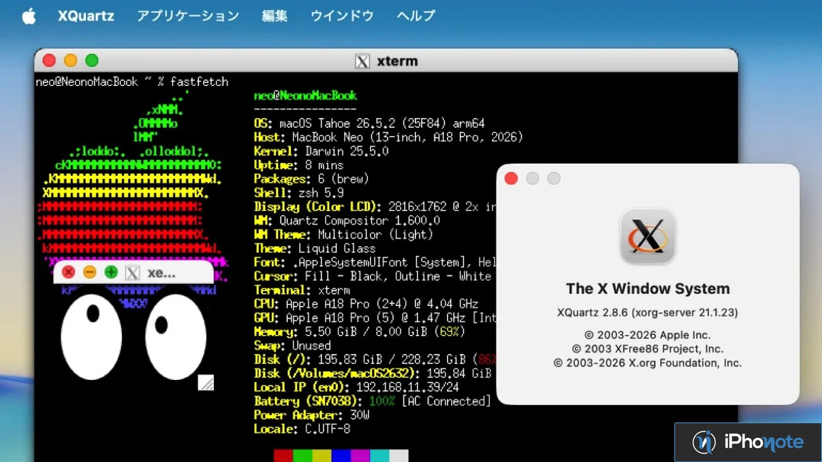
Task: Open the ウインドウ menu
Action: tap(342, 16)
